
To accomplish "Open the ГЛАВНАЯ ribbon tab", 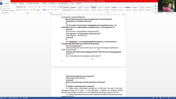I will click(x=6, y=4).
